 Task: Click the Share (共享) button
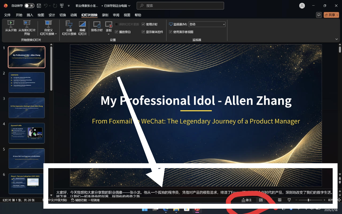tap(331, 15)
